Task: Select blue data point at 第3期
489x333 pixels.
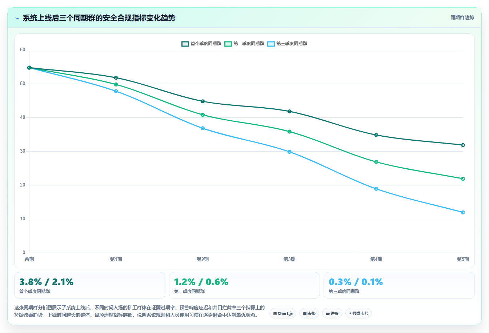Action: click(x=289, y=152)
